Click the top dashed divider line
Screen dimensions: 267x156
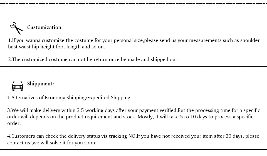[x=133, y=4]
